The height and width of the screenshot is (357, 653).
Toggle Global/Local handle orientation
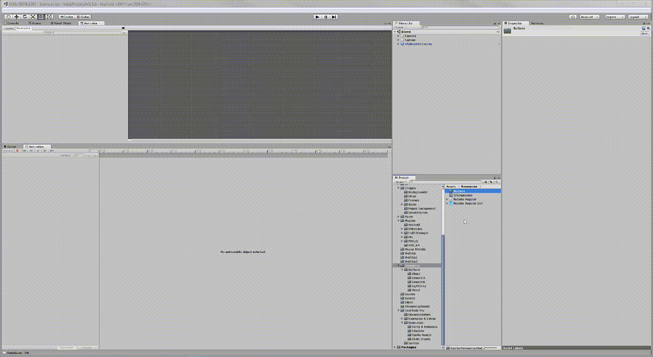tap(84, 17)
